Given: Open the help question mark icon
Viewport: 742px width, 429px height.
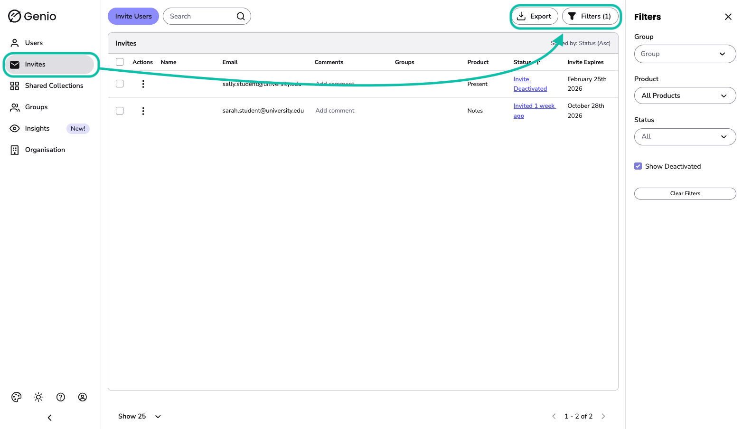Looking at the screenshot, I should click(61, 397).
